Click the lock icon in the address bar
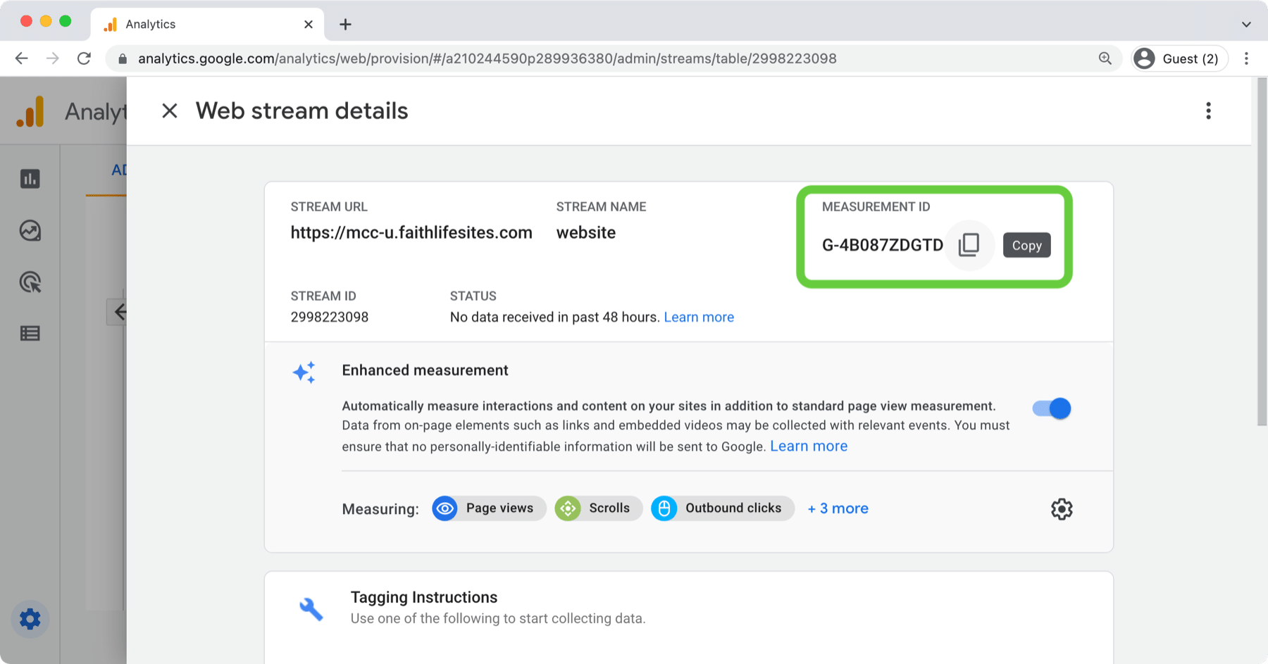Screen dimensions: 1268x664 click(x=123, y=59)
